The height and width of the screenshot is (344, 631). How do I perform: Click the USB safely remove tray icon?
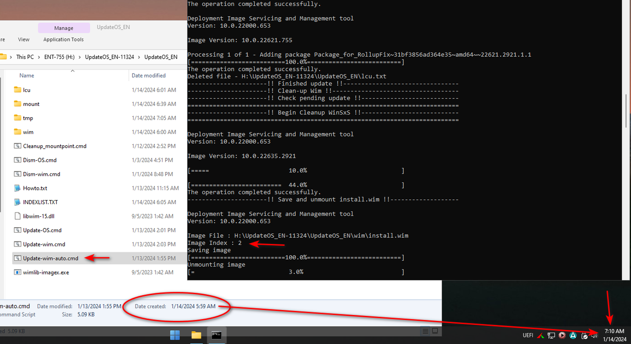tap(584, 336)
